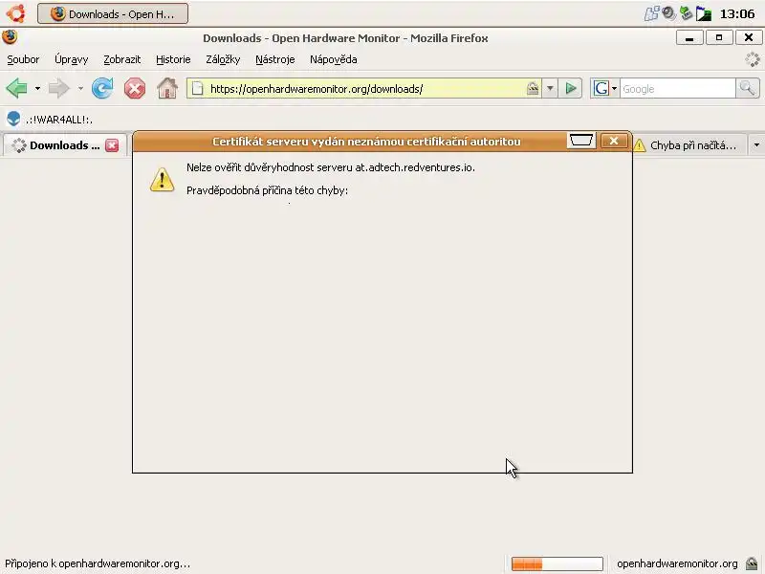Maximize the Firefox window
Screen dimensions: 765x574
719,37
